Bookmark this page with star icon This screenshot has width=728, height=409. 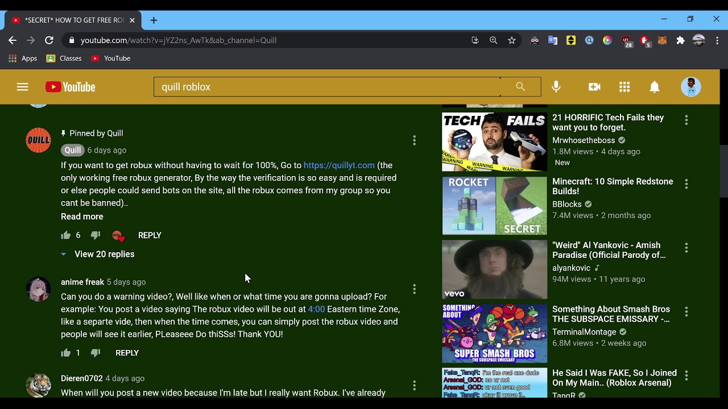pos(512,40)
